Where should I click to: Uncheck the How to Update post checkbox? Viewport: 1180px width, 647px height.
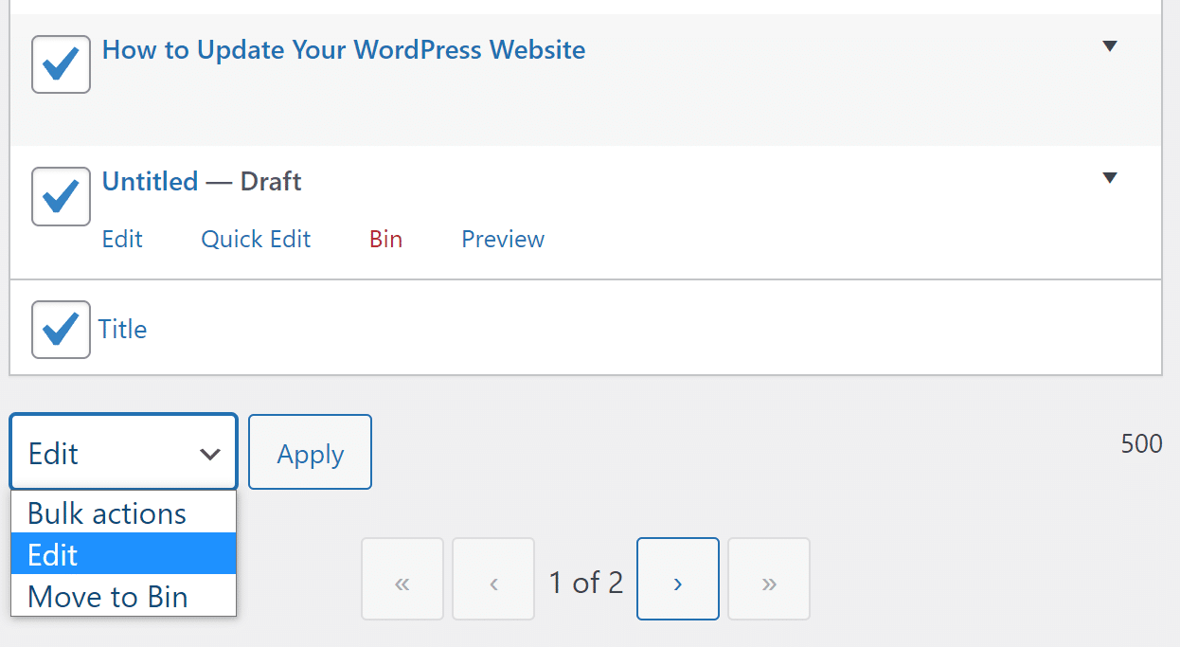click(x=61, y=64)
